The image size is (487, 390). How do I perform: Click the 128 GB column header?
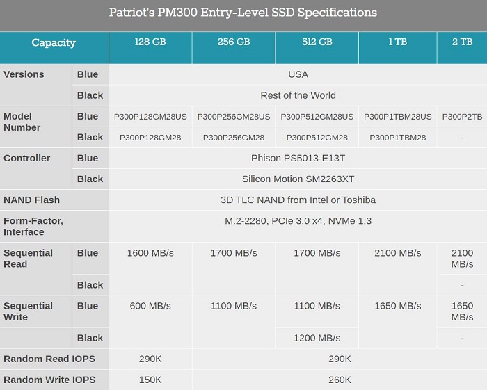(150, 42)
